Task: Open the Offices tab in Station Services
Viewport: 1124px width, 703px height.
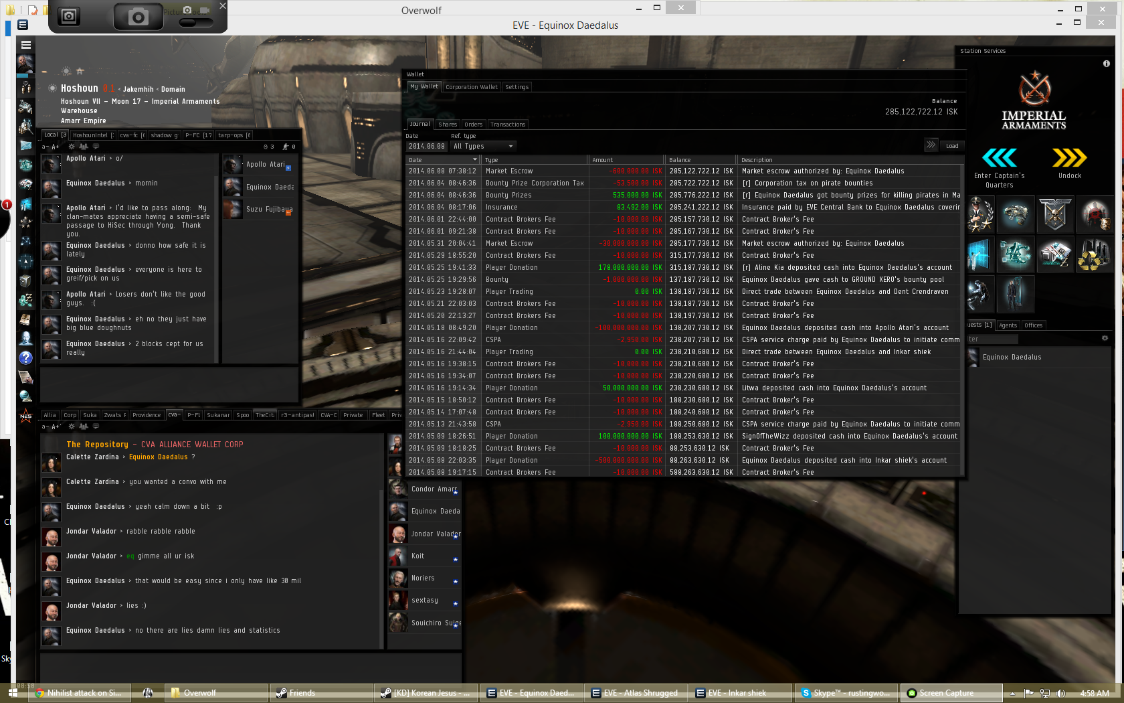Action: click(x=1033, y=325)
